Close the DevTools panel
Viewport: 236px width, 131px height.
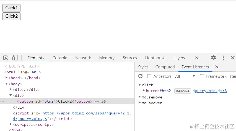(x=233, y=58)
